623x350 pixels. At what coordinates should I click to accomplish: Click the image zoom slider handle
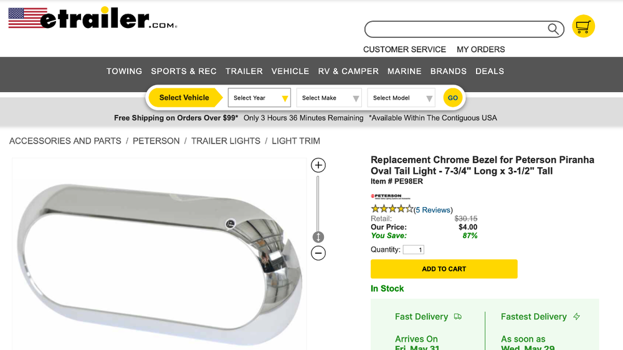tap(318, 237)
